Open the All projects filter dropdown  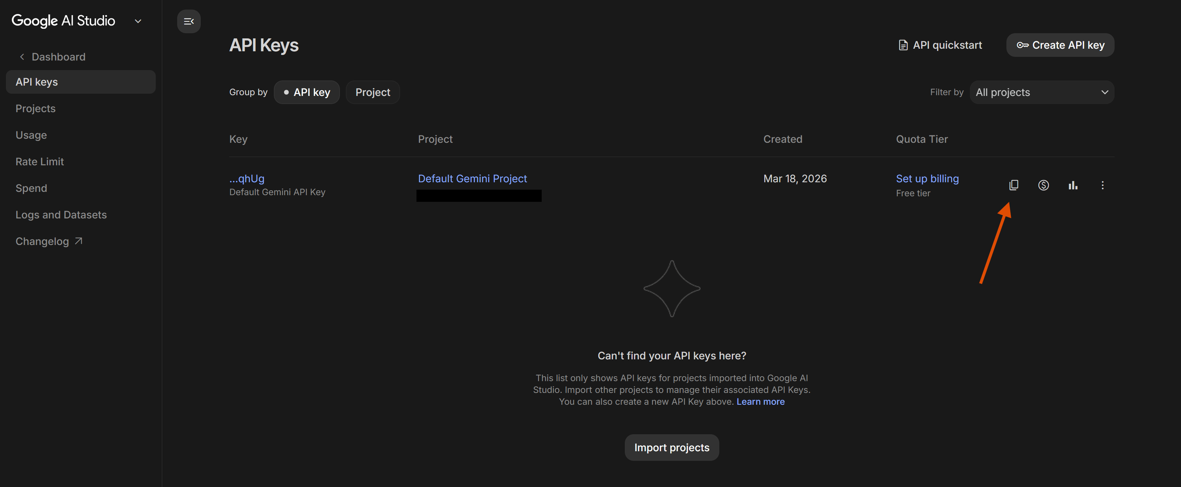click(1041, 93)
